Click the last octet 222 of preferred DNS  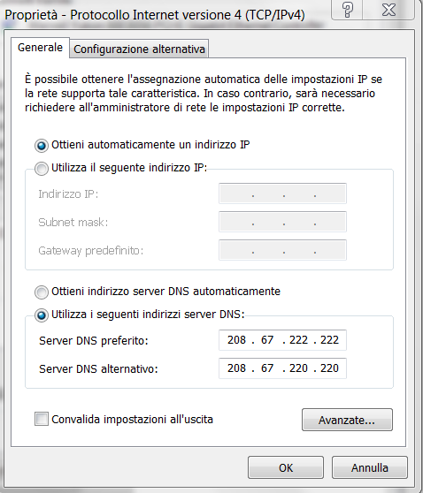tap(329, 340)
